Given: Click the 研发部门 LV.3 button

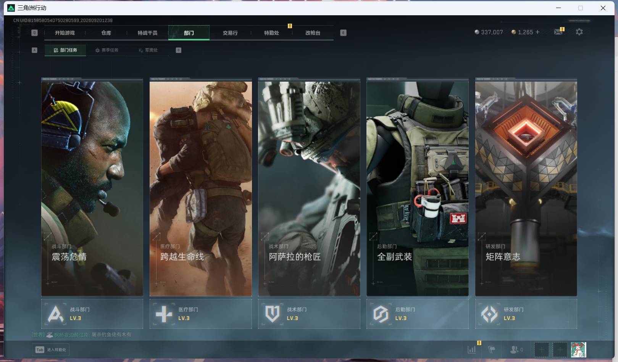Looking at the screenshot, I should 526,314.
